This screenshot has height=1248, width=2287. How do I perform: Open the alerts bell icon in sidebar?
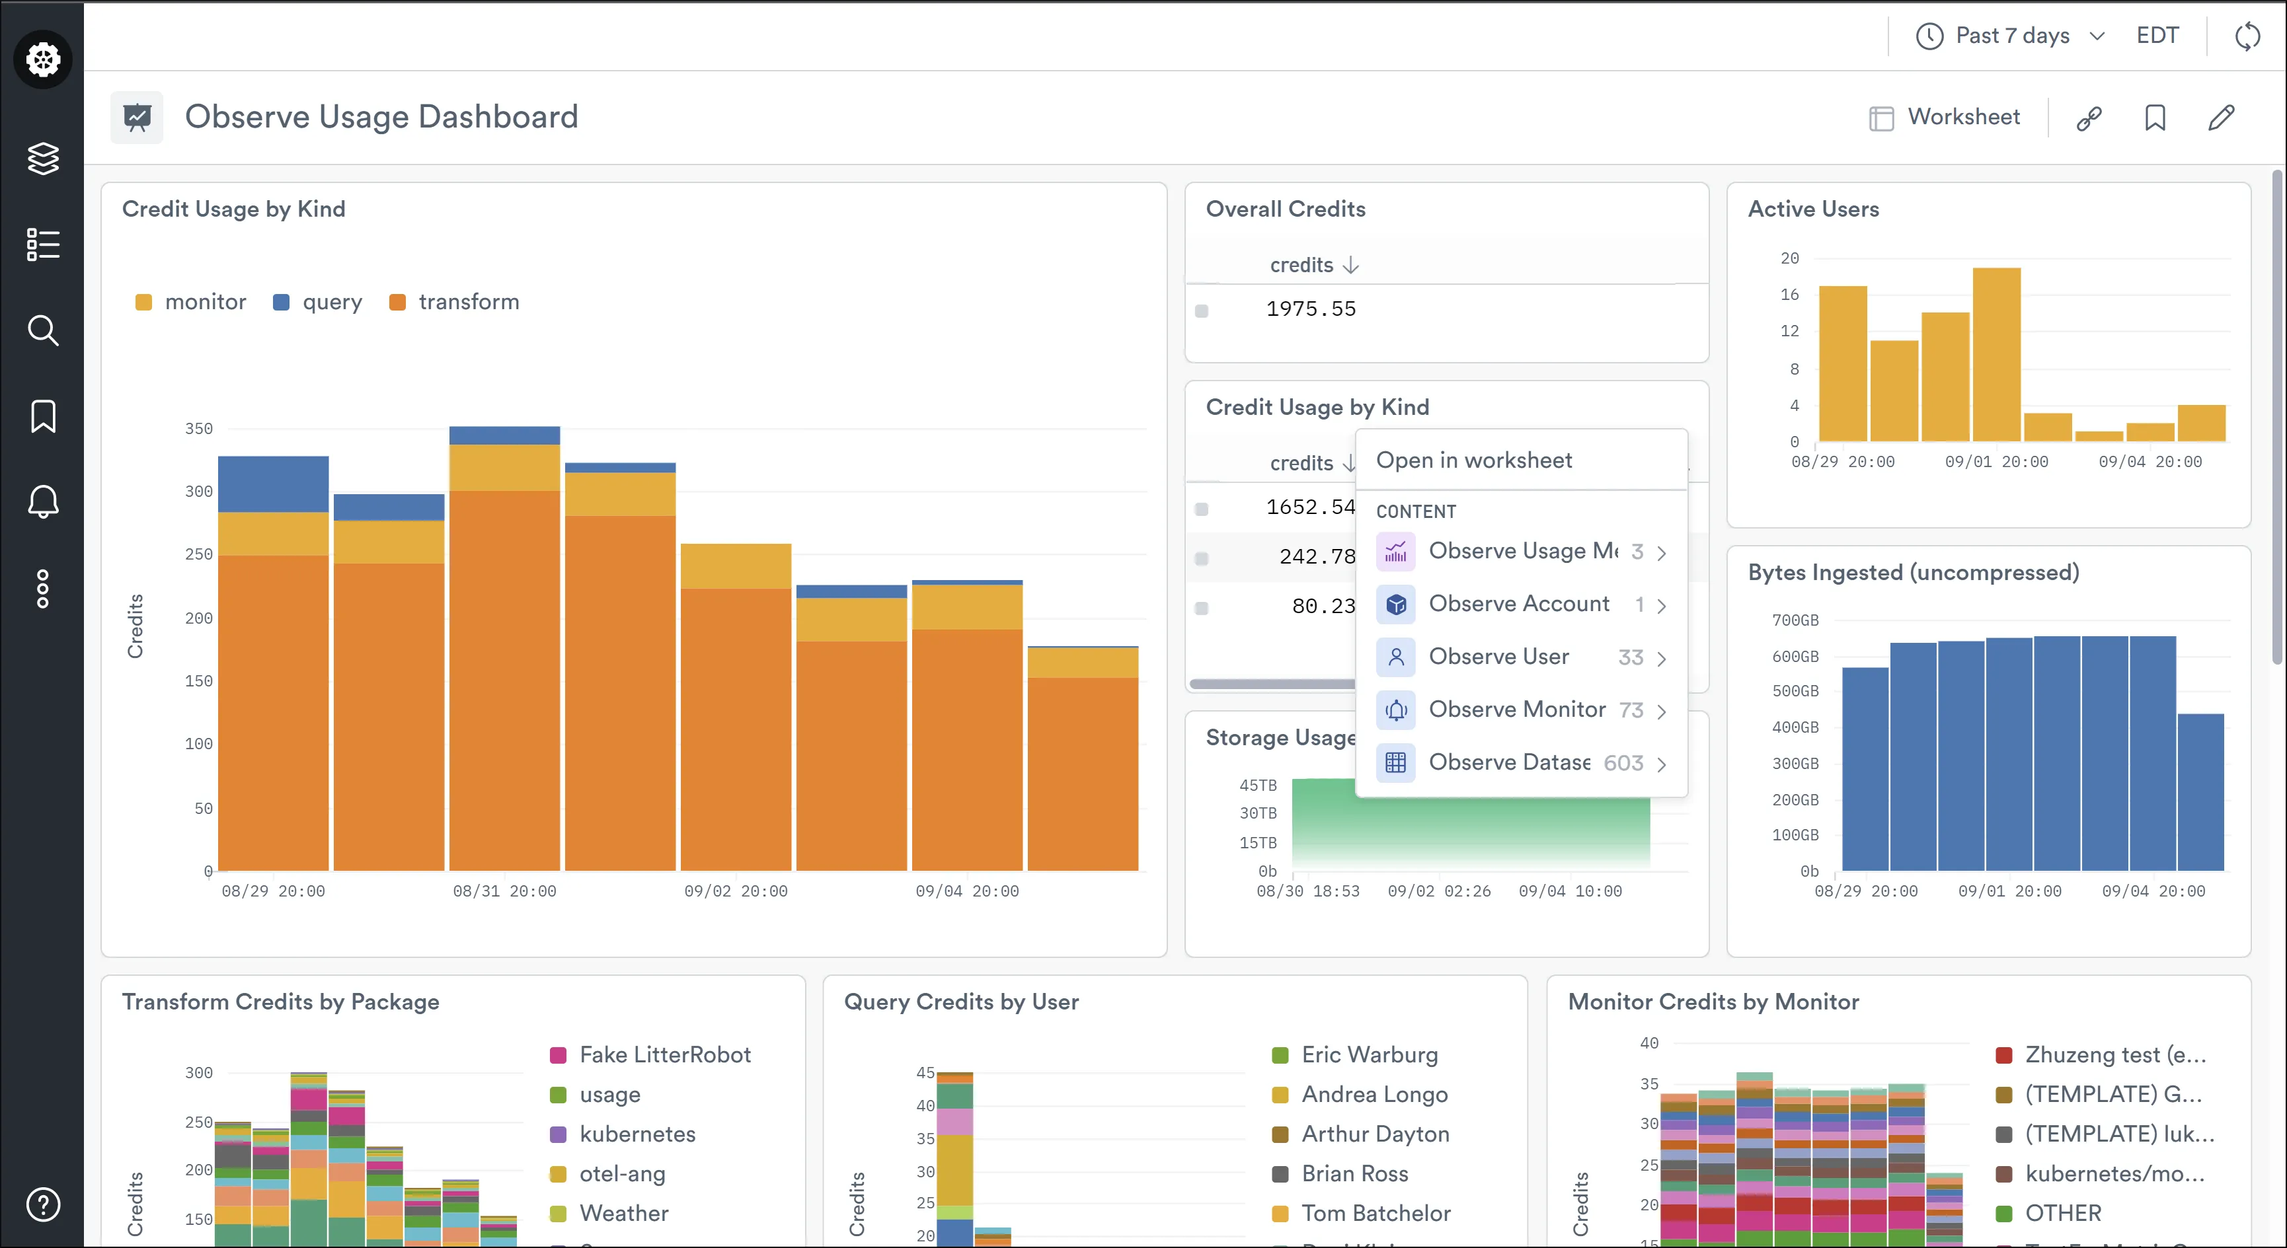[x=42, y=501]
